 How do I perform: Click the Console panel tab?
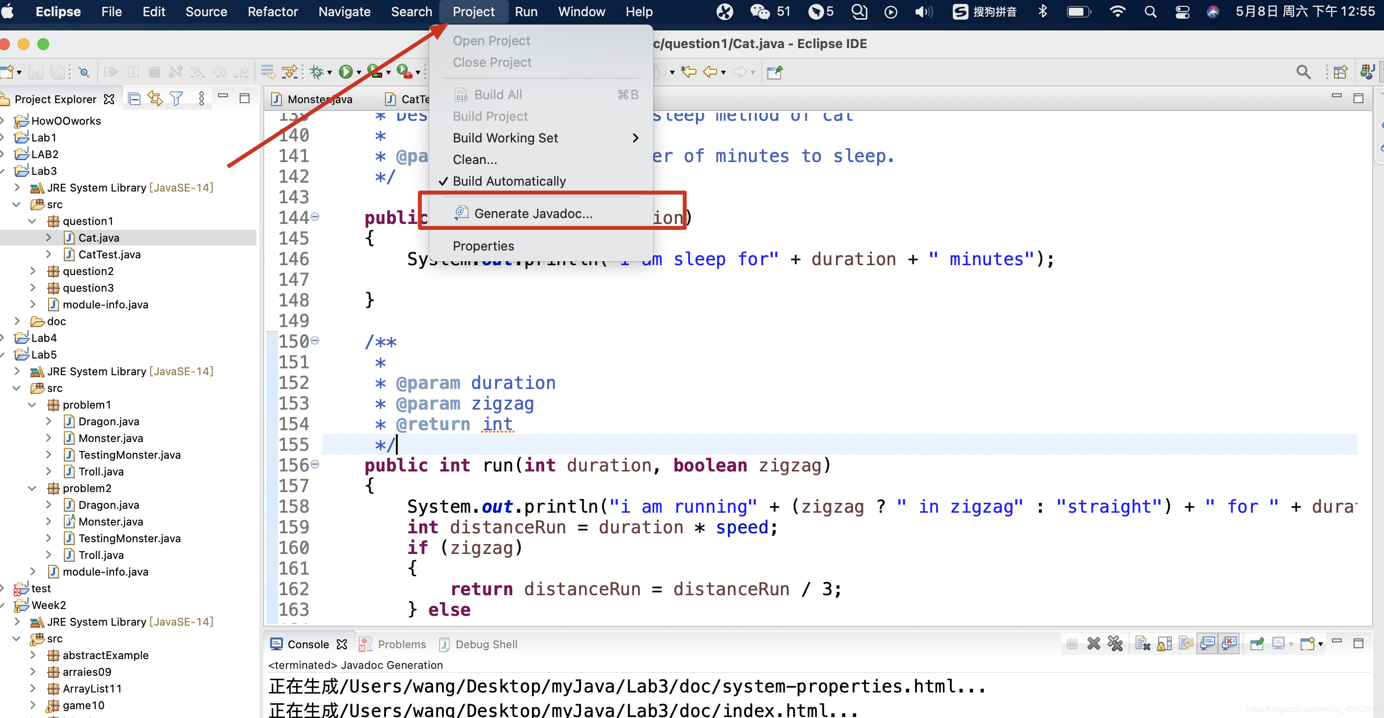coord(301,645)
